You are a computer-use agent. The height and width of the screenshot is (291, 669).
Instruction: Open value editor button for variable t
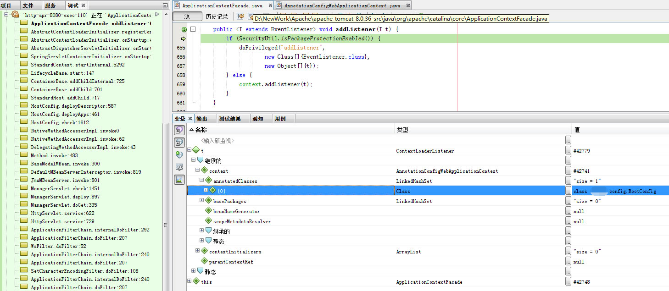(568, 150)
